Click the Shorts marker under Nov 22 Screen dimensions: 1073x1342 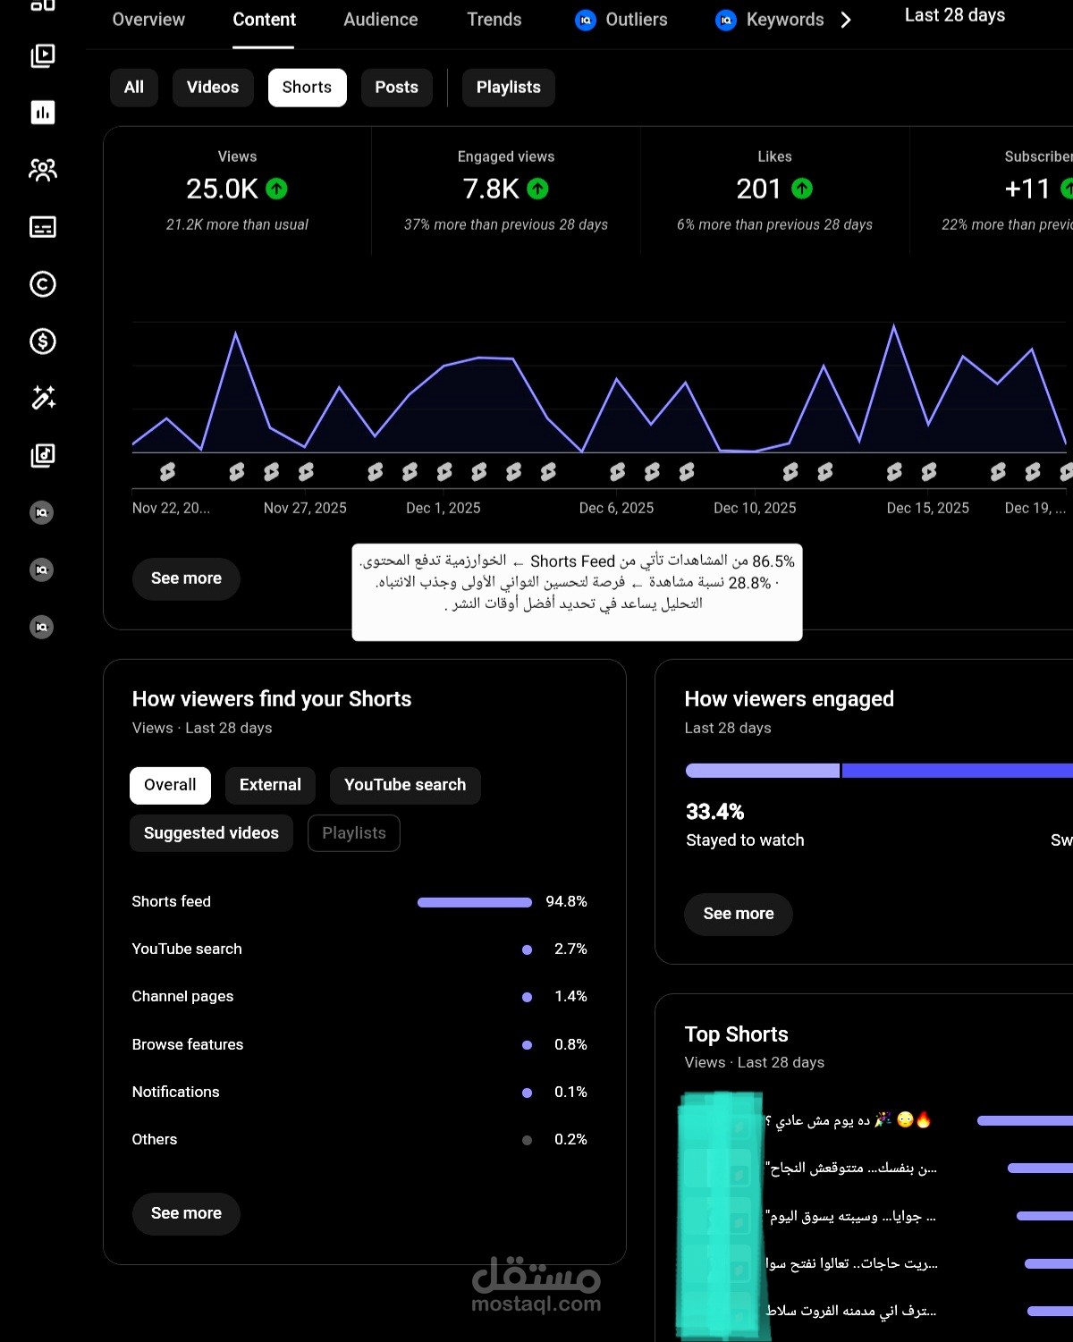[167, 472]
